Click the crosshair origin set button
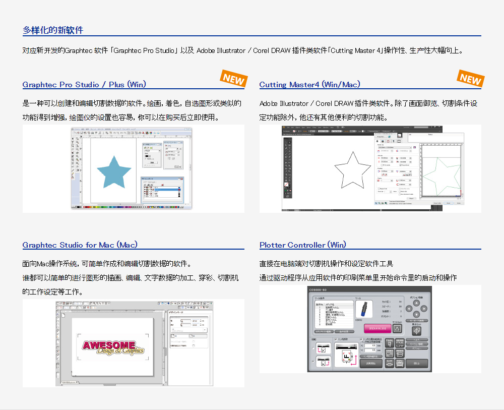This screenshot has width=504, height=410. [417, 331]
